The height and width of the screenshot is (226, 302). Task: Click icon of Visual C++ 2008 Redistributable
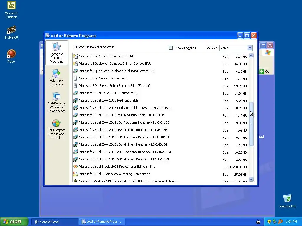[75, 108]
